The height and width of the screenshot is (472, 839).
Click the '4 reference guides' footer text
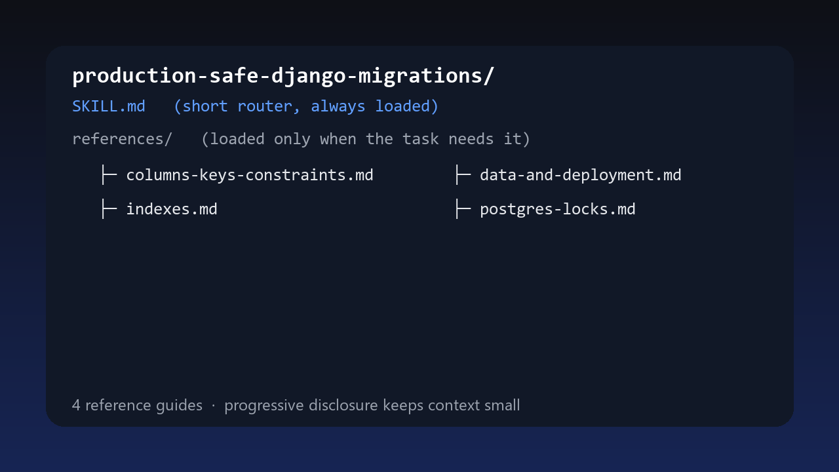pos(137,405)
